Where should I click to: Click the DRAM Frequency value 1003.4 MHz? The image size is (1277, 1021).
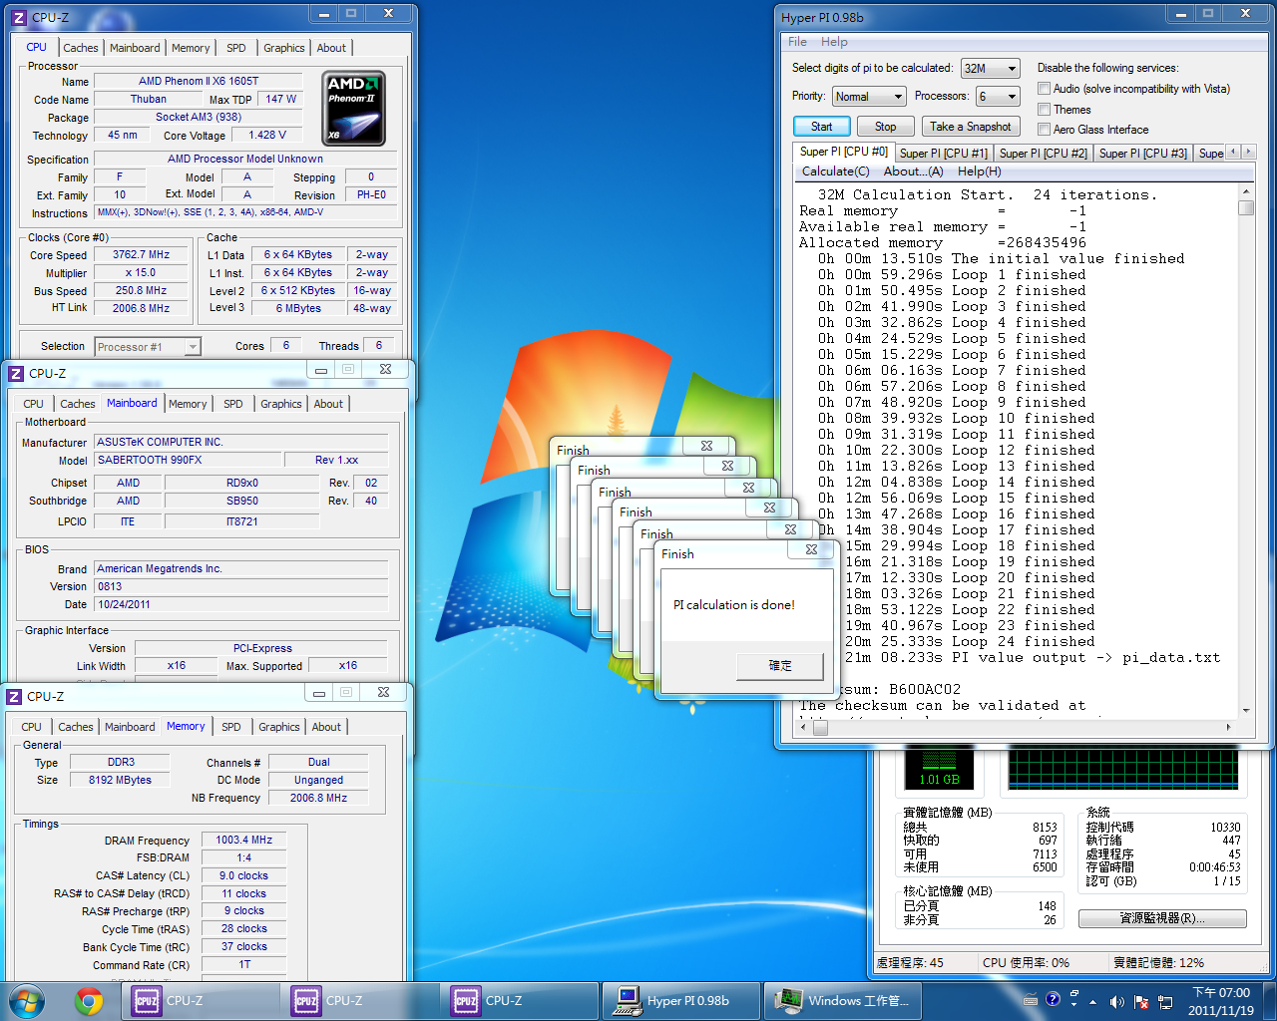[x=243, y=841]
